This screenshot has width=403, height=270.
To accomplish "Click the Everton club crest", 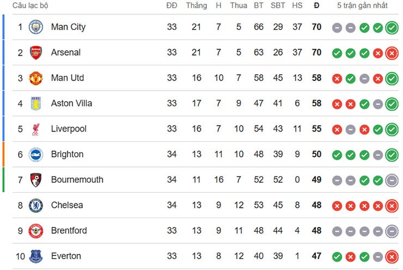I will pyautogui.click(x=35, y=256).
